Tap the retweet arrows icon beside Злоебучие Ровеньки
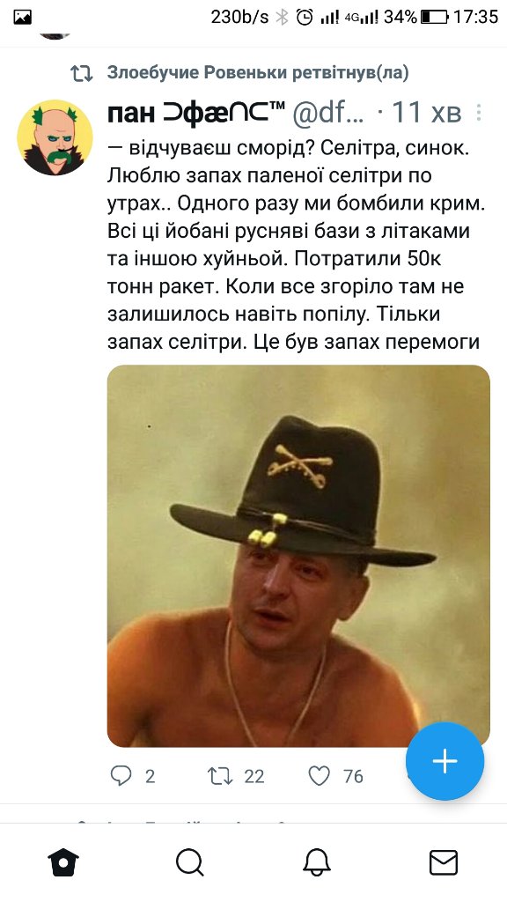Screen dimensions: 507x902 tap(81, 73)
